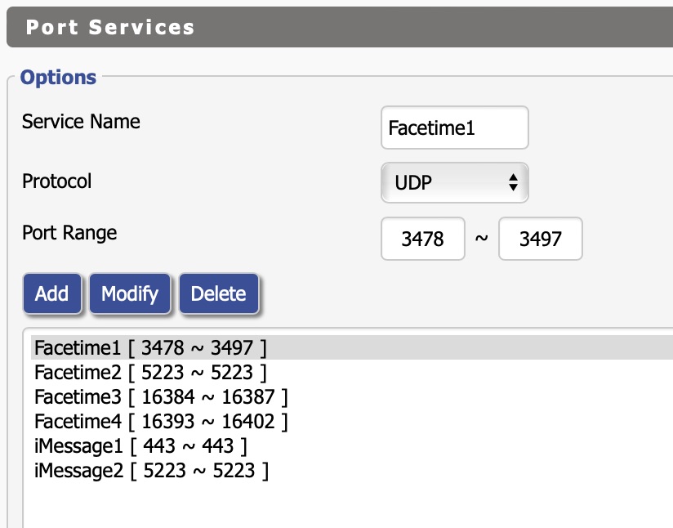Focus the starting port field 3478
This screenshot has width=673, height=528.
point(423,239)
